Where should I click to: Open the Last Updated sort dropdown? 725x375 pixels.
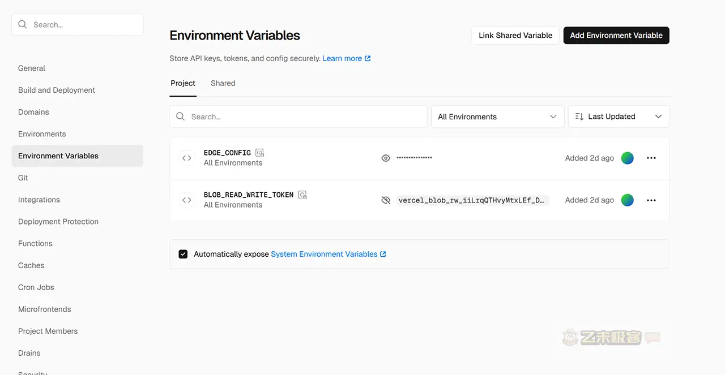tap(619, 117)
